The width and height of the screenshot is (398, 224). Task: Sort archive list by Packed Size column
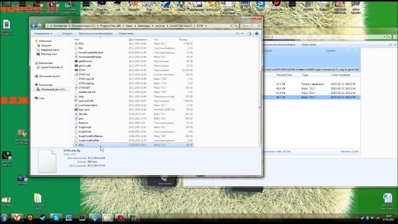tap(284, 75)
